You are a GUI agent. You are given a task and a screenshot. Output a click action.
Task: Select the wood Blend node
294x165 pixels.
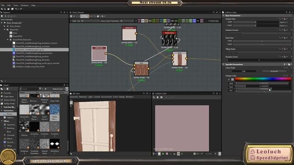[141, 68]
